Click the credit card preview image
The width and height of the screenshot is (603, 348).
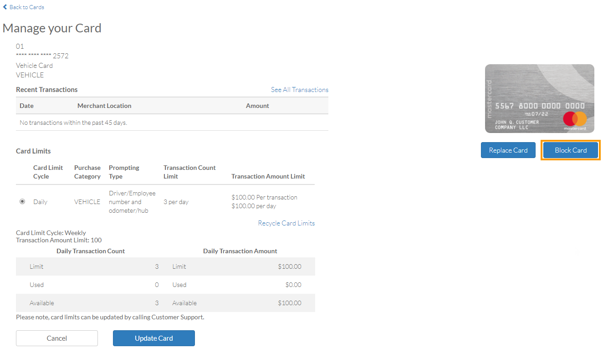tap(539, 98)
